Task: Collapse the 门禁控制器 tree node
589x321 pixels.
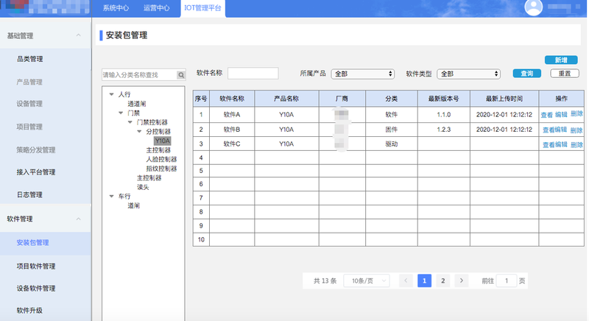Action: (x=130, y=122)
